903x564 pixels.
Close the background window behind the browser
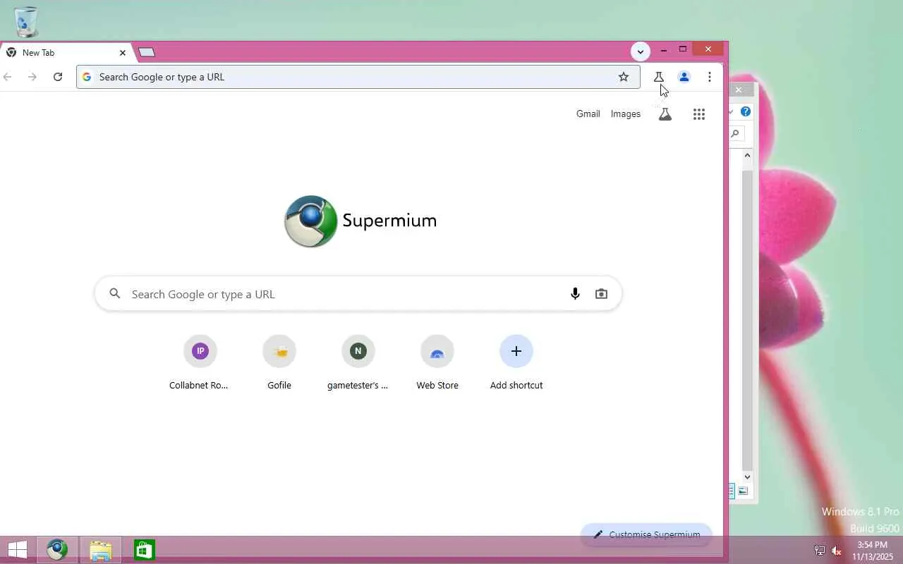(739, 90)
